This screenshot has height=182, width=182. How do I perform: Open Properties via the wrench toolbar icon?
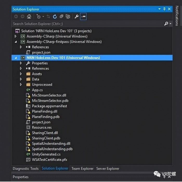click(77, 16)
